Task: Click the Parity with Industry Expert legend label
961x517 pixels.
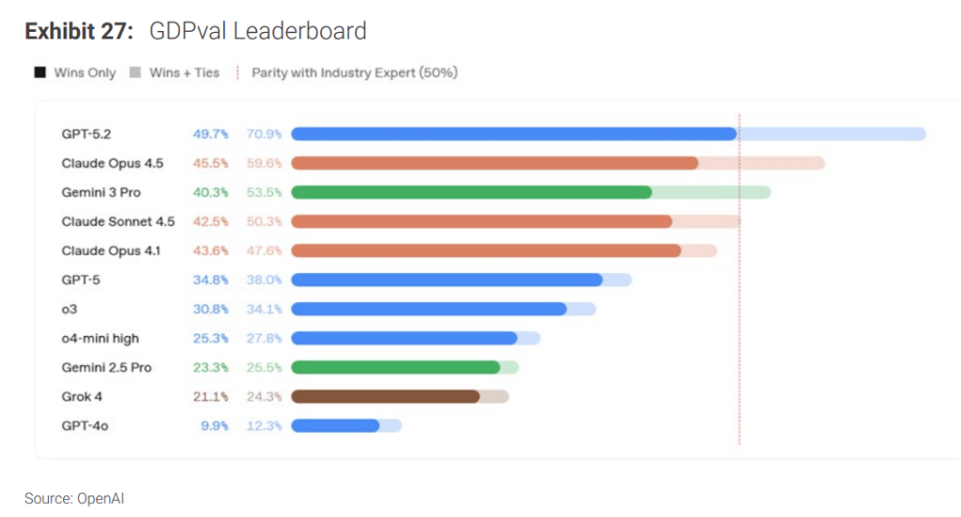Action: click(354, 73)
